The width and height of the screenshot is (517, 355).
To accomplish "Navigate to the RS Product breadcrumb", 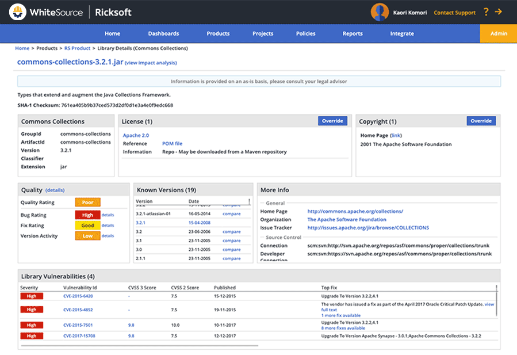I will 77,48.
